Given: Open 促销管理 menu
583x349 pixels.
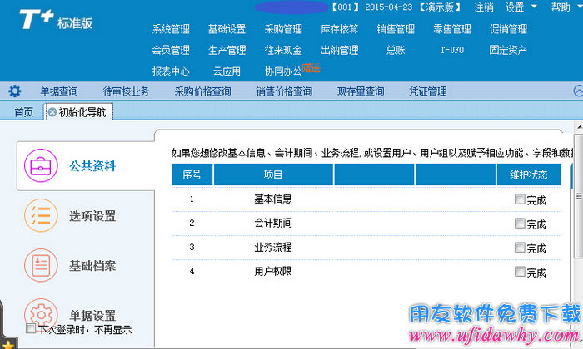Looking at the screenshot, I should pyautogui.click(x=508, y=29).
